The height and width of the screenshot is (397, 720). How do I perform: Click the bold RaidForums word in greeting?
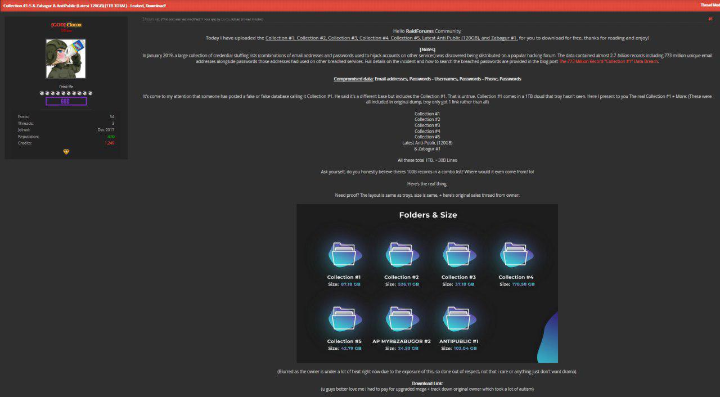pyautogui.click(x=420, y=31)
